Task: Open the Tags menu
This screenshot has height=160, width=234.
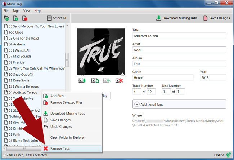Action: click(16, 11)
